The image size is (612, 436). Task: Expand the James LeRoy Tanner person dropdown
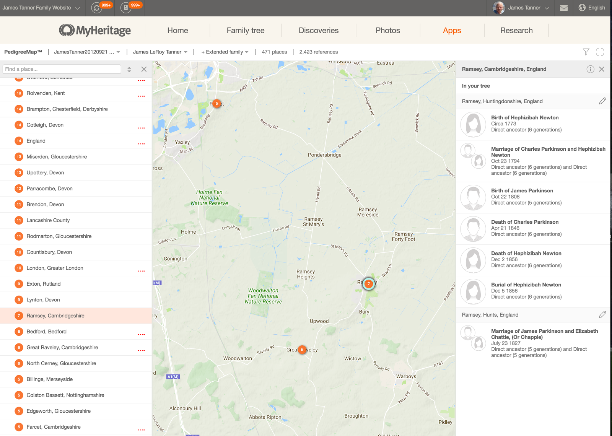coord(160,52)
